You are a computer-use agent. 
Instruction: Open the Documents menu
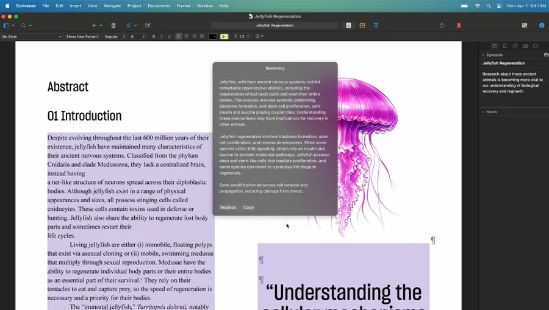tap(159, 6)
